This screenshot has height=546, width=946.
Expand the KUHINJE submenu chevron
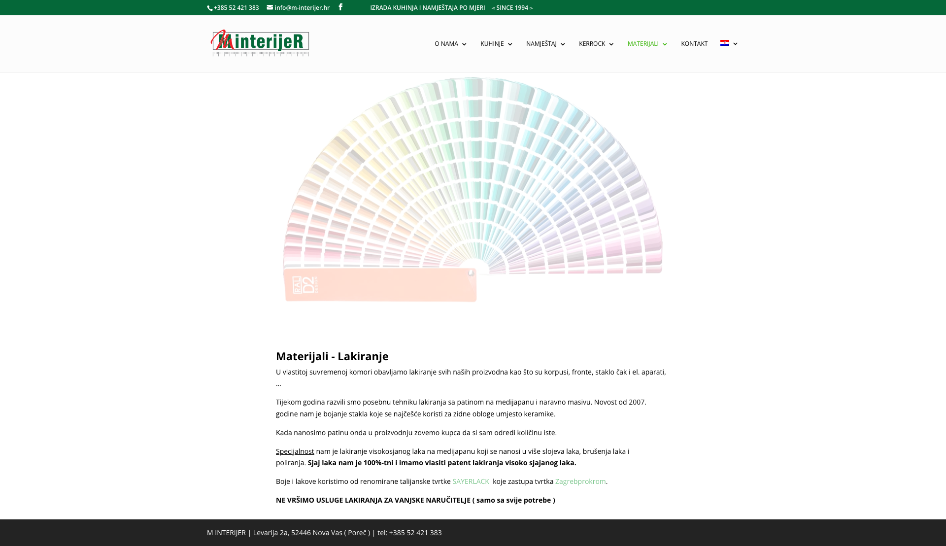click(x=510, y=44)
